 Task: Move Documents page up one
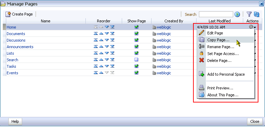tap(101, 34)
